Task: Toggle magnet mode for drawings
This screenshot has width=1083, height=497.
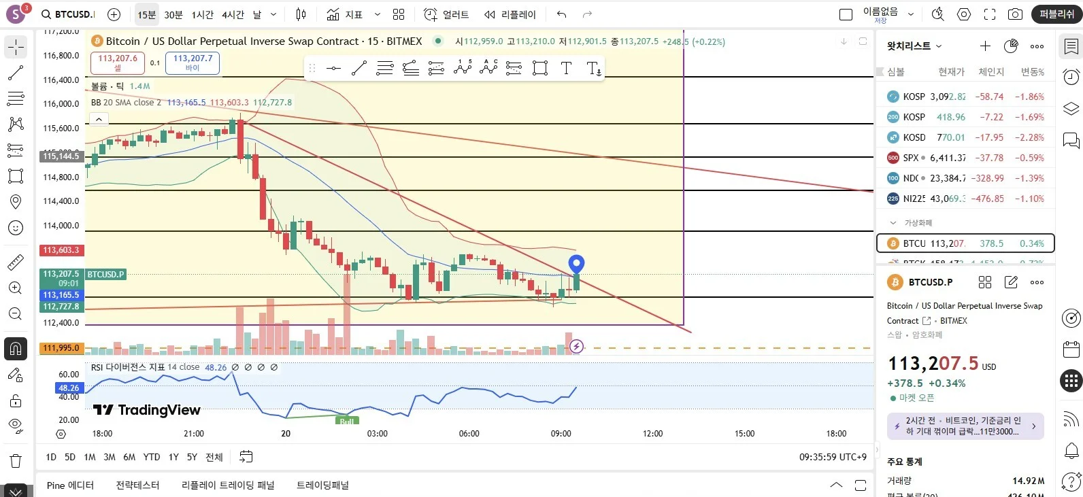Action: [x=16, y=349]
